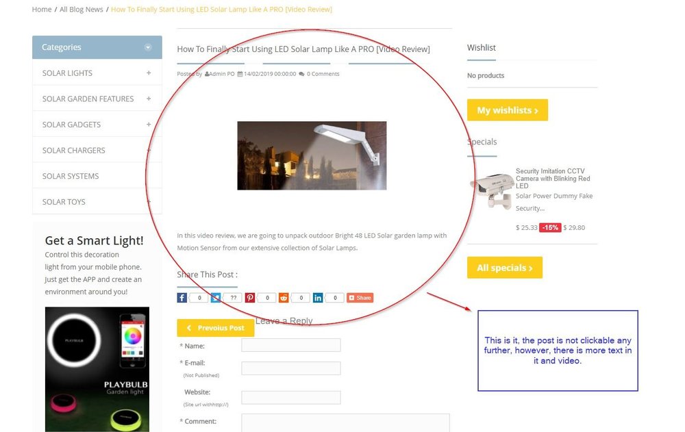Screen dimensions: 685x432
Task: Share the article on LinkedIn
Action: point(317,297)
